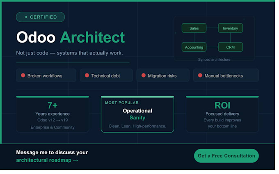Click the Migration risks chip
This screenshot has height=174, width=279.
163,76
